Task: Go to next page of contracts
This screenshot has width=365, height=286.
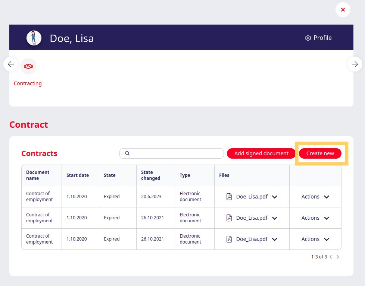Action: (338, 257)
